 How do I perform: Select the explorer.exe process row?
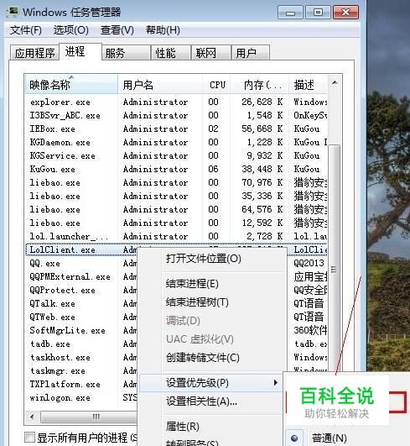[176, 102]
